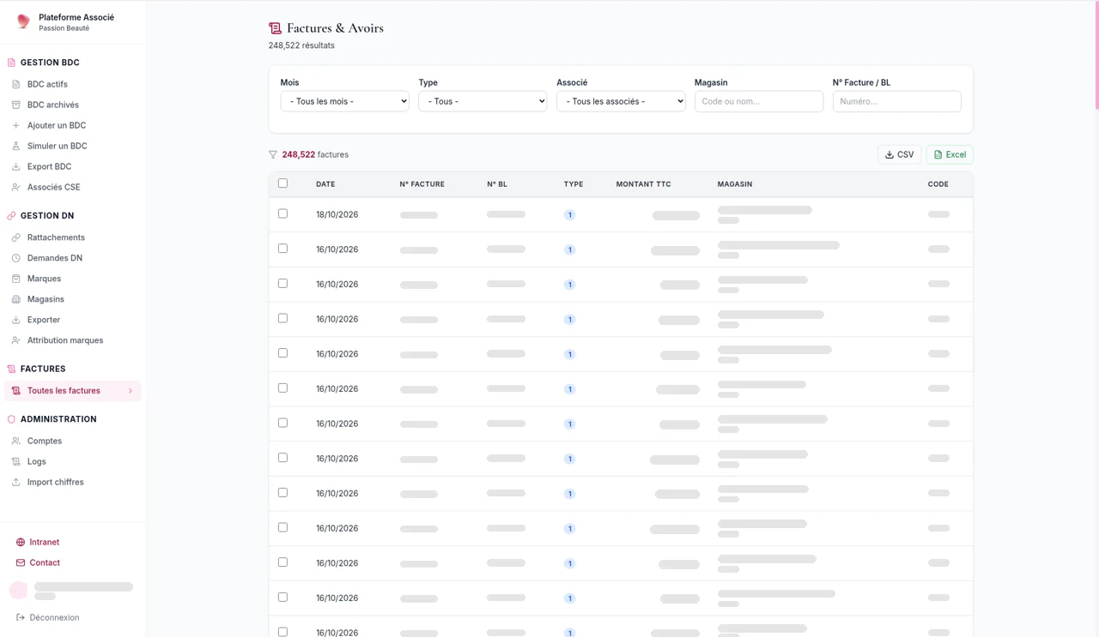
Task: Click the link icon beside Rattachements
Action: [x=15, y=237]
